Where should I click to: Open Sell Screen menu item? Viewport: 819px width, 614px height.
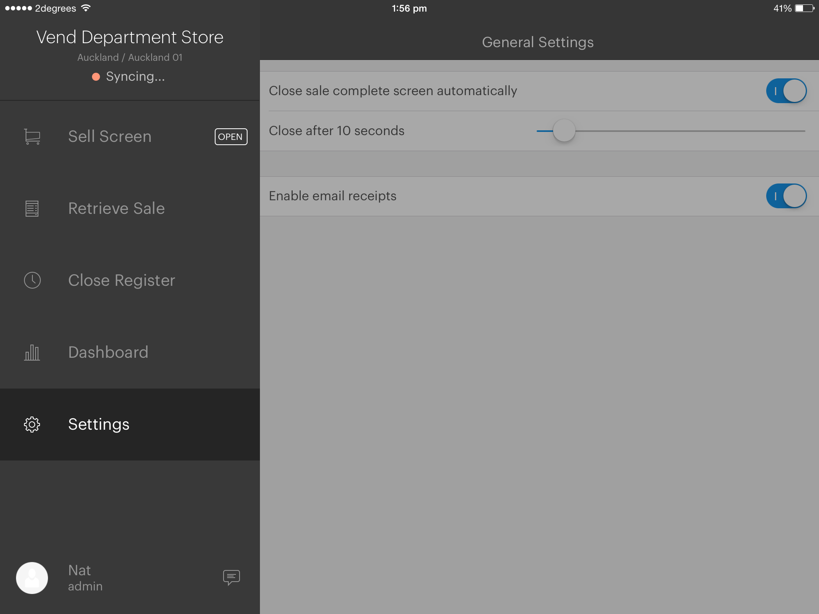pos(110,136)
